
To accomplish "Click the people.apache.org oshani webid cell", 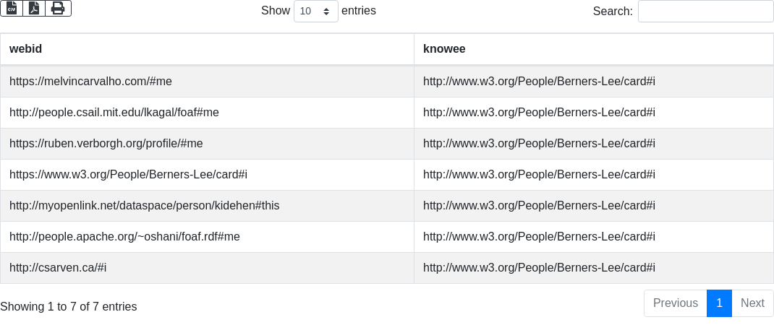I will 124,237.
